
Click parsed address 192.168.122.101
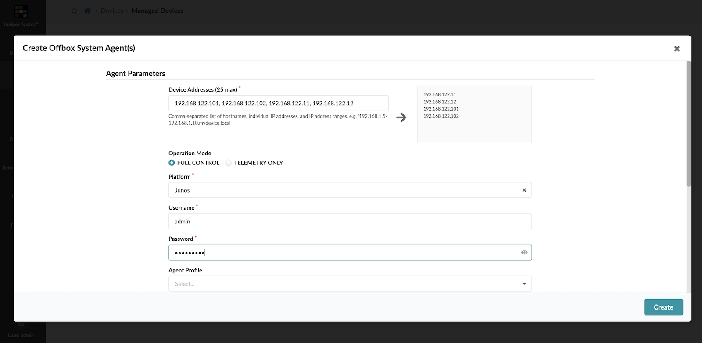pos(441,109)
